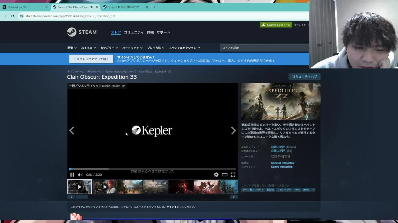Expand the プレイ方法 dropdown
Image resolution: width=398 pixels, height=223 pixels.
[156, 48]
